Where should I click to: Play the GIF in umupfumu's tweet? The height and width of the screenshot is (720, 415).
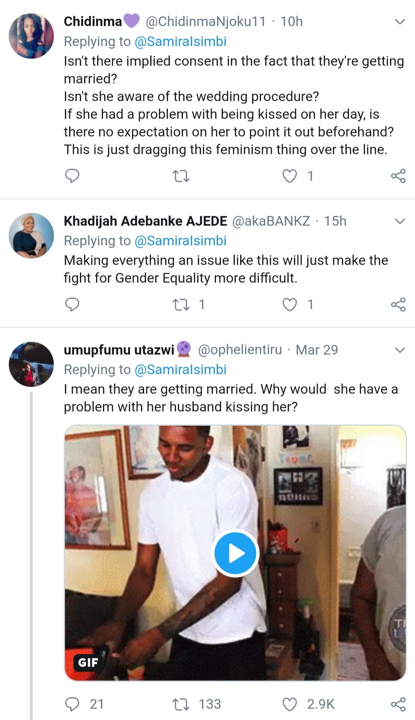coord(235,553)
